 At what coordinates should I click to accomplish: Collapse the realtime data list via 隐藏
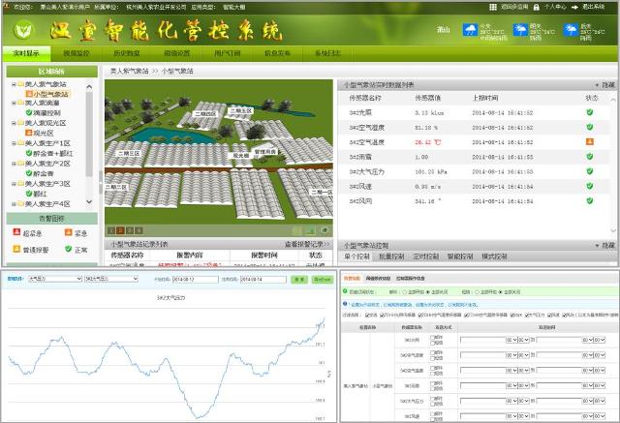pyautogui.click(x=603, y=84)
